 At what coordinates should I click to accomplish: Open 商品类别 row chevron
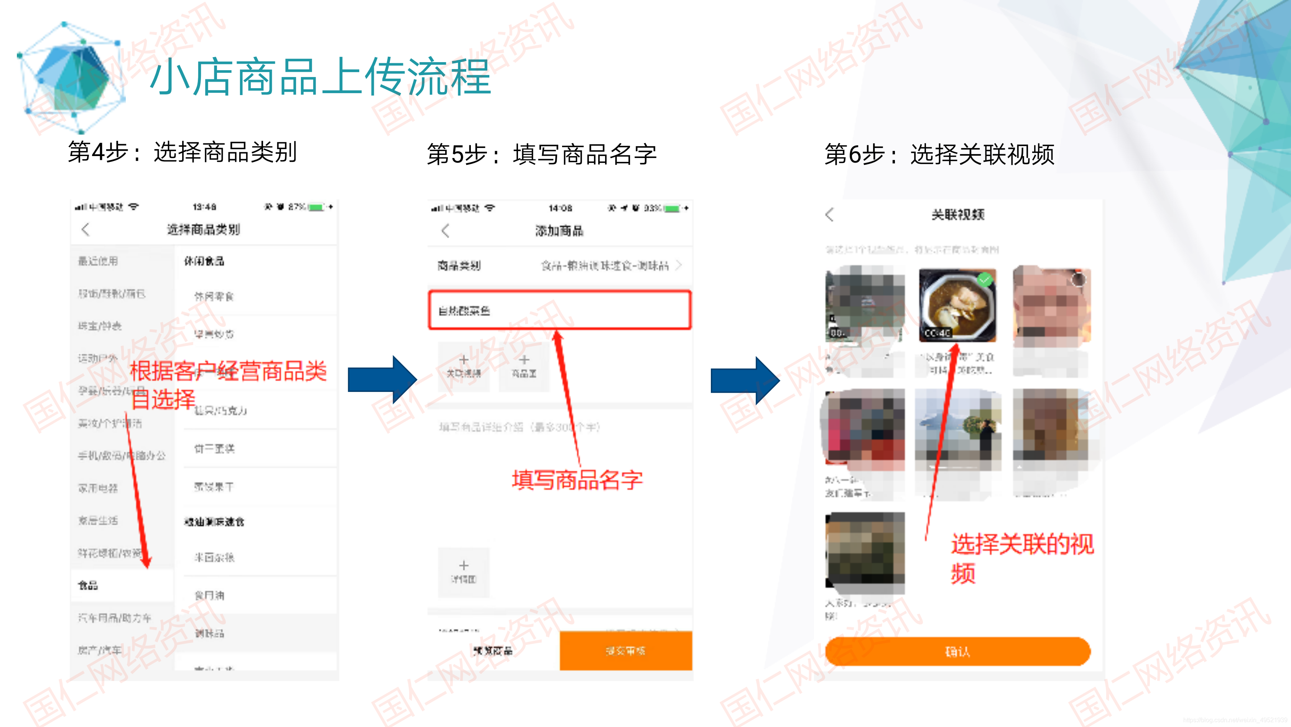tap(679, 265)
